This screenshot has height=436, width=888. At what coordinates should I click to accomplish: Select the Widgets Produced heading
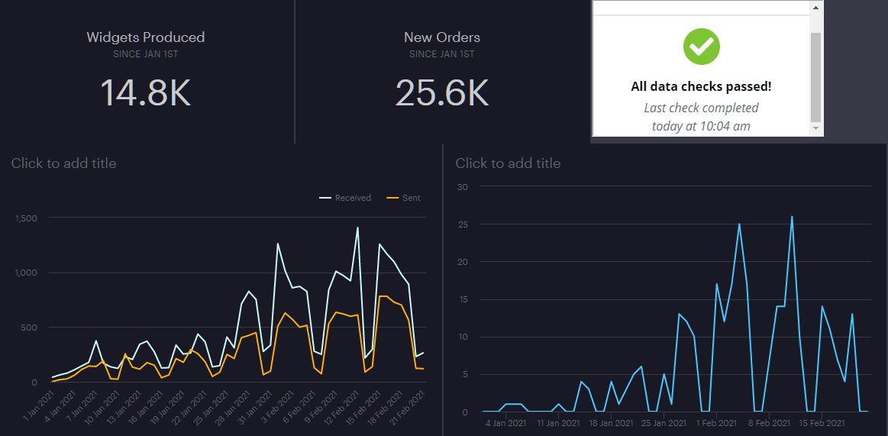tap(145, 37)
